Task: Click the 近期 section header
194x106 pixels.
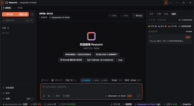Action: [4, 28]
